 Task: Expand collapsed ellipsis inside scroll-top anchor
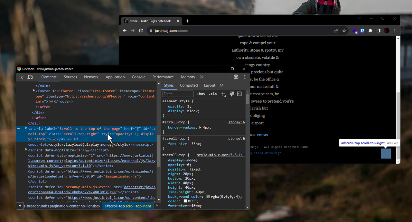pyautogui.click(x=54, y=139)
